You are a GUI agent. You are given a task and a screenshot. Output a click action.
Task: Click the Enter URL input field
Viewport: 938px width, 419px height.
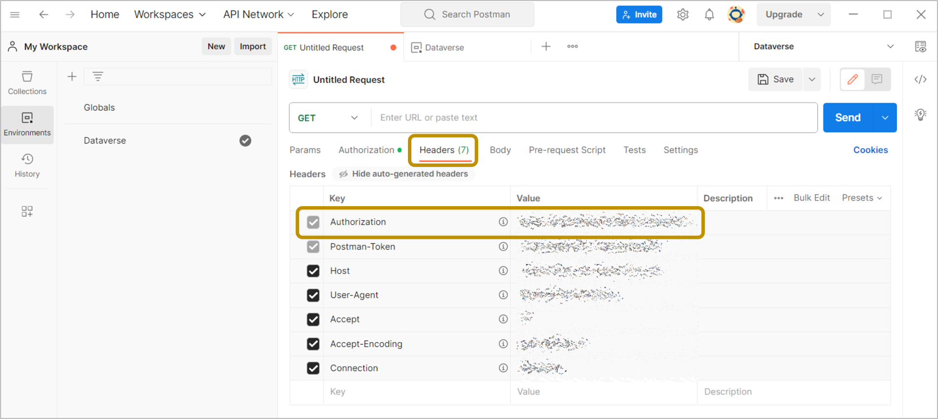pos(594,118)
